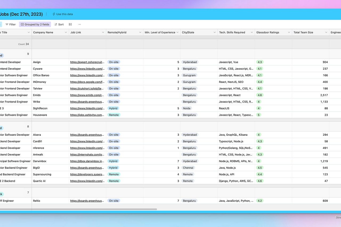Screen dimensions: 341x227
Task: Click Darwinbox's Hybrid tag
Action: 113,161
